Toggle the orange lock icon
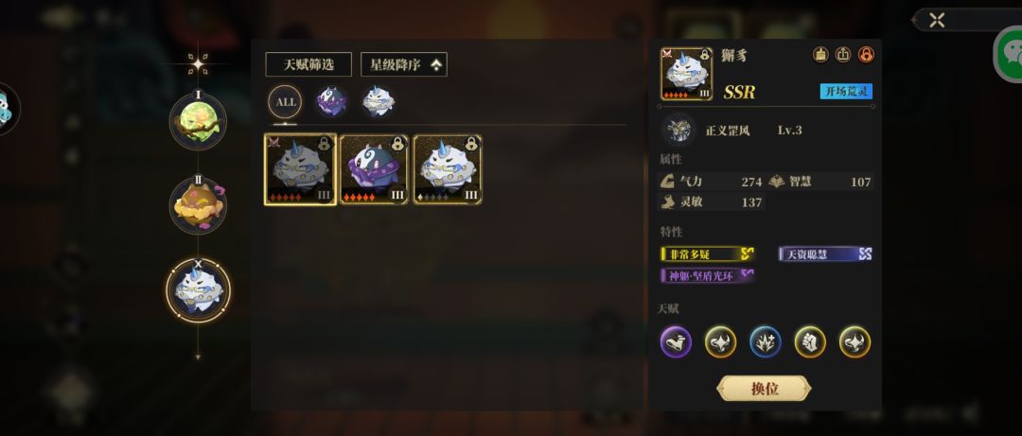This screenshot has height=436, width=1022. (866, 55)
